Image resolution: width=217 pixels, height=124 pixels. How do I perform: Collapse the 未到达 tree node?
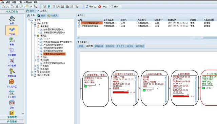(x=35, y=36)
